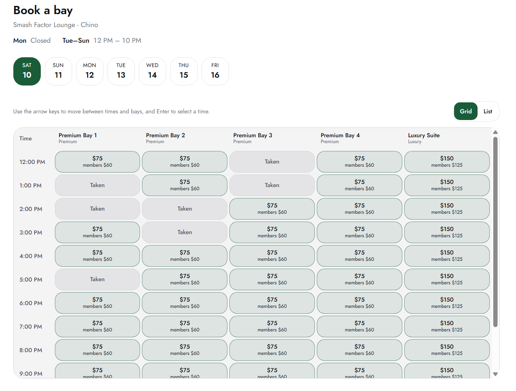The image size is (516, 391).
Task: Book Premium Bay 4 at 8:00 PM
Action: click(360, 350)
